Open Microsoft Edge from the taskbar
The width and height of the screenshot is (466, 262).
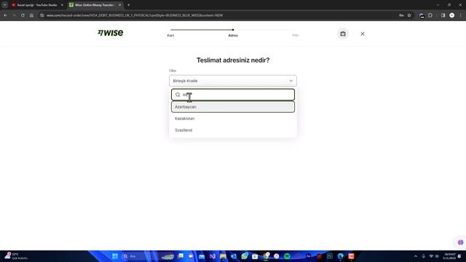click(x=341, y=256)
